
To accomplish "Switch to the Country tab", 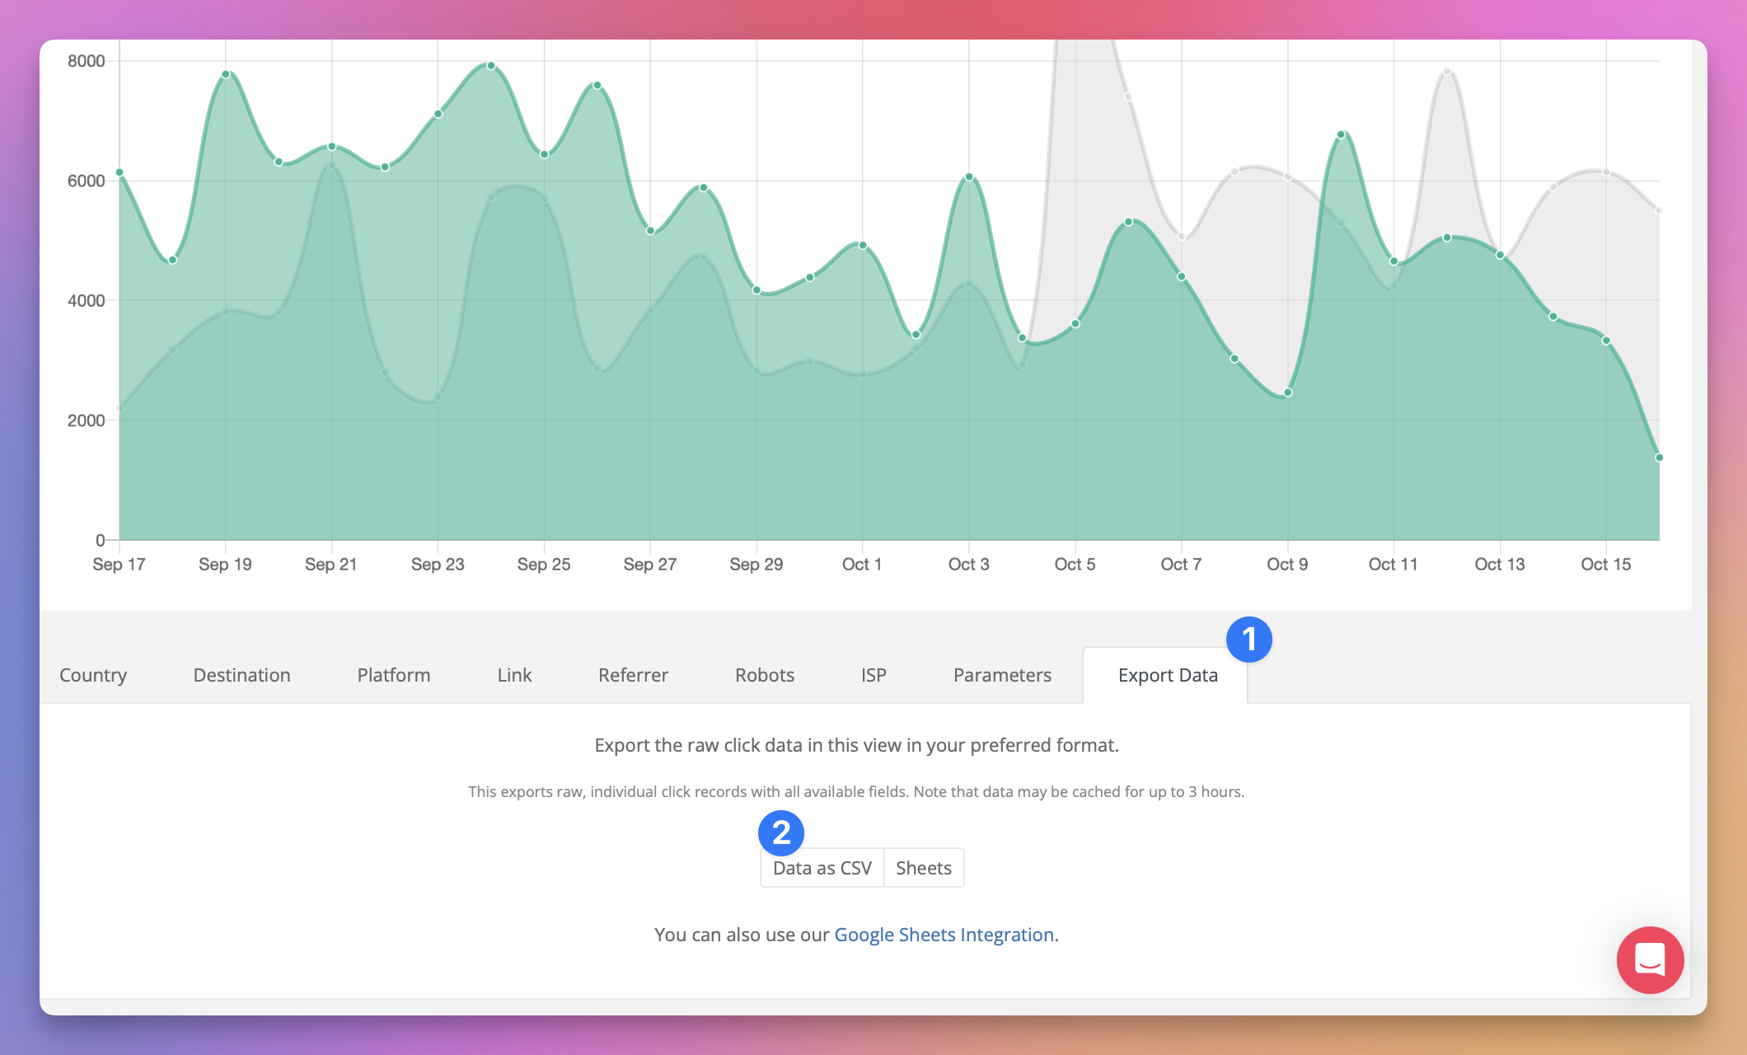I will tap(93, 675).
